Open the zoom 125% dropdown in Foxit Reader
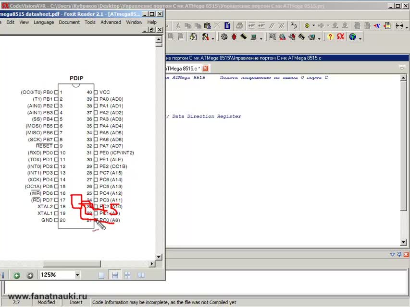This screenshot has height=307, width=410. [77, 275]
